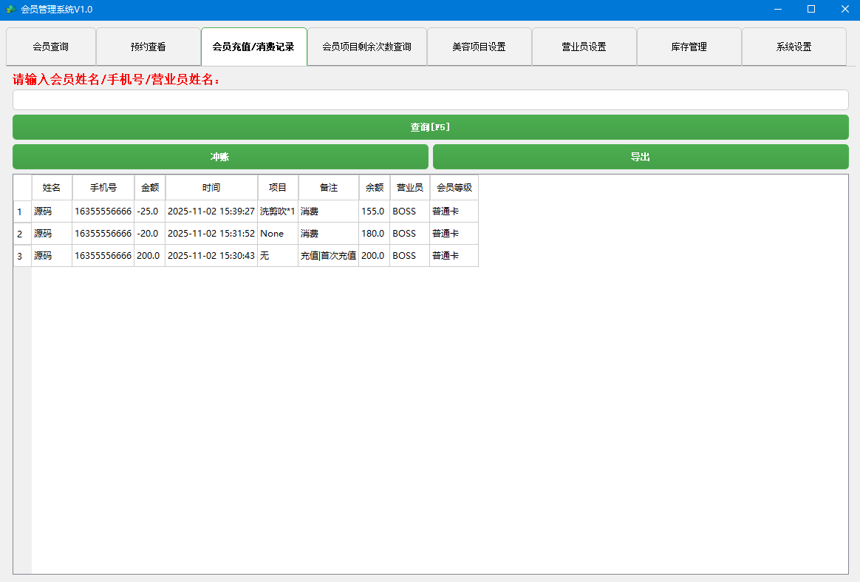Open the 会员查询 tab

[x=51, y=47]
